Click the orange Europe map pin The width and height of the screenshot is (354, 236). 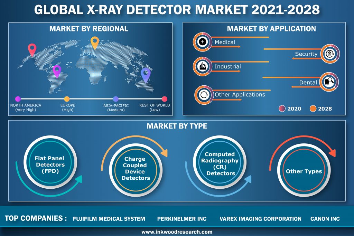95,43
